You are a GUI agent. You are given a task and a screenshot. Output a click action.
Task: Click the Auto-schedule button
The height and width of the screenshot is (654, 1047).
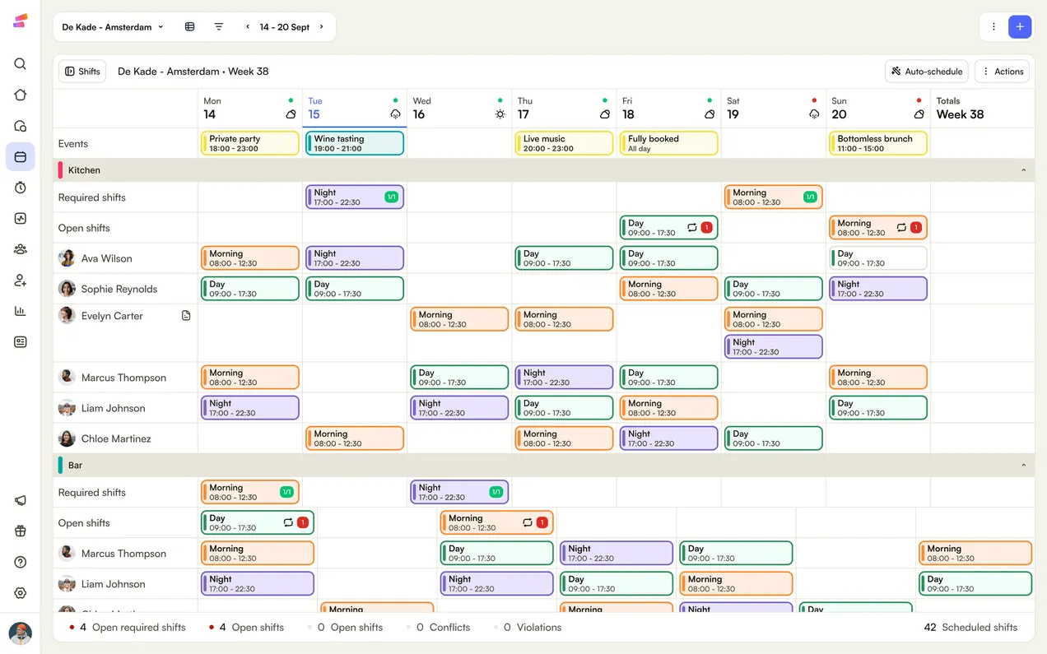[926, 72]
